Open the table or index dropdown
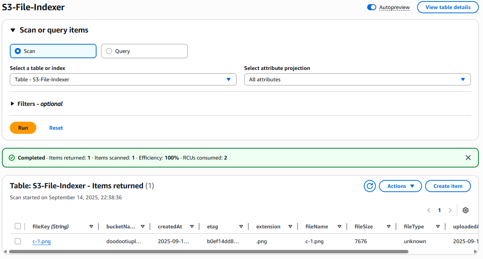Screen dimensions: 483x259 pos(123,79)
